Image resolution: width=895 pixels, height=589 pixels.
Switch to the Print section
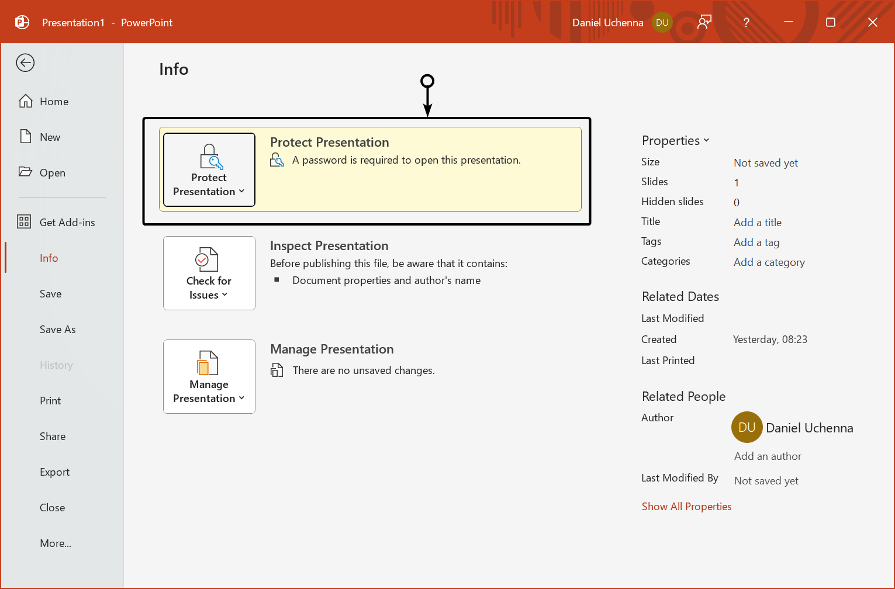(x=50, y=400)
